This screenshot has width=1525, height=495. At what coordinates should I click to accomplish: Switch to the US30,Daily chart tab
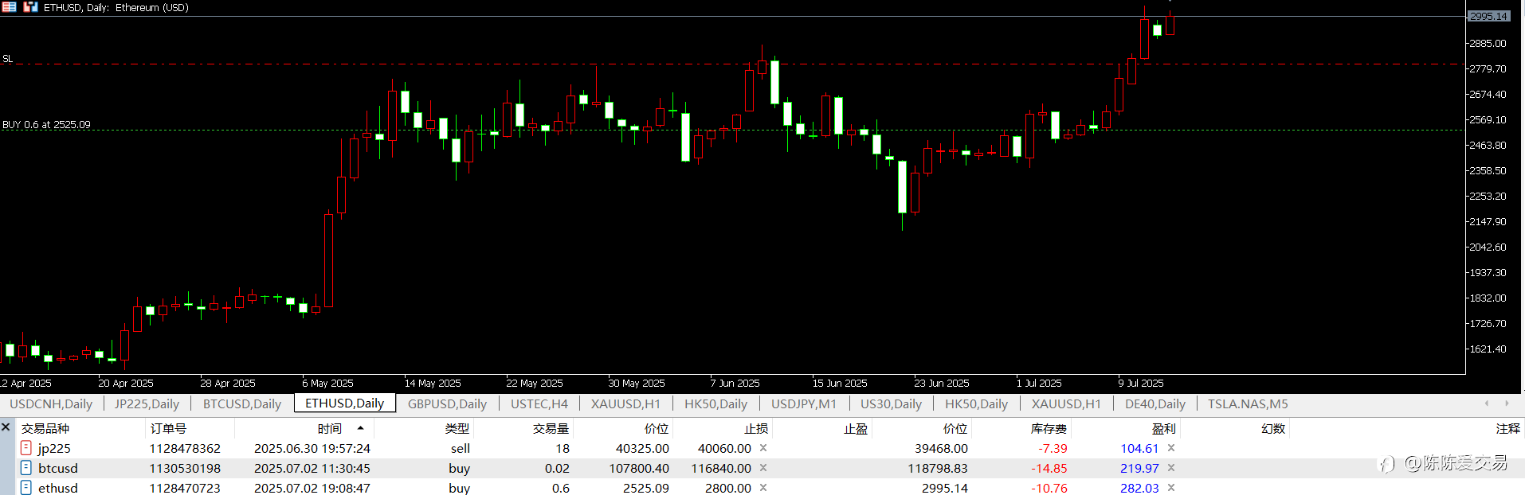pos(891,403)
